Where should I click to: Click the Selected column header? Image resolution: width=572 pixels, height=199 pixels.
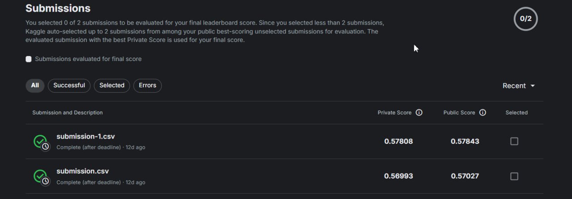tap(517, 113)
